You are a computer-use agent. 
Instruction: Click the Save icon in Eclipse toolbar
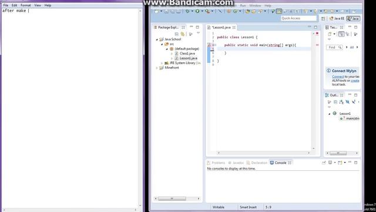point(166,11)
